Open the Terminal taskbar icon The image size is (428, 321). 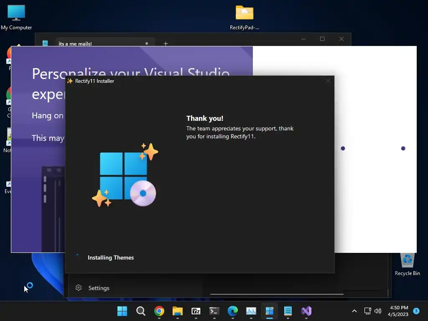[x=214, y=311]
